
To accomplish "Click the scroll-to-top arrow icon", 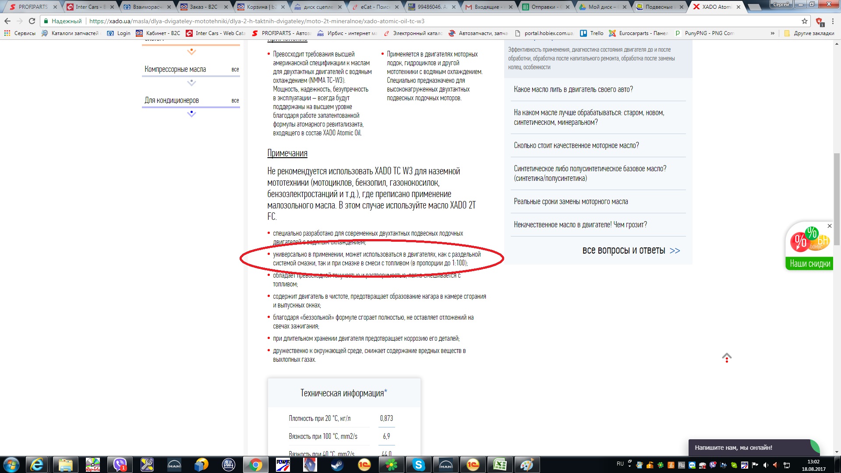I will (727, 357).
